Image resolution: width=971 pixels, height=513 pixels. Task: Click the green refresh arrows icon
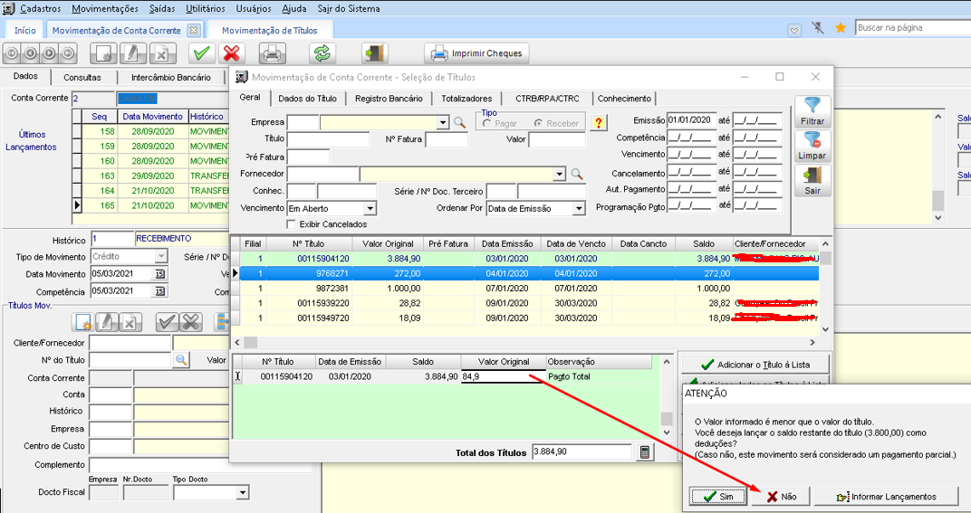pos(322,53)
